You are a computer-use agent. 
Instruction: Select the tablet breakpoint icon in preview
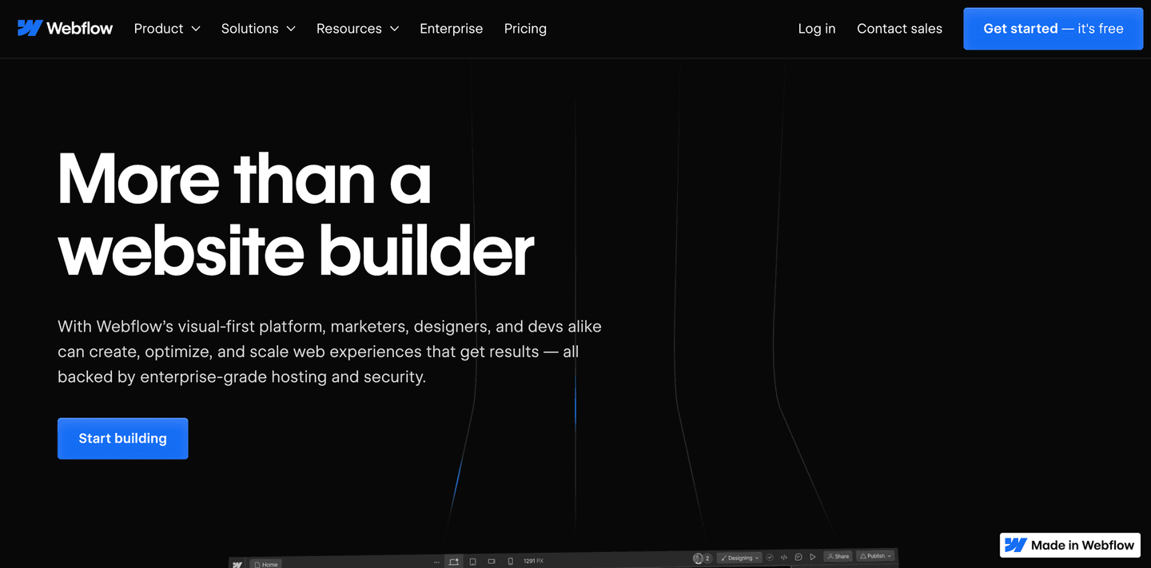pos(472,562)
